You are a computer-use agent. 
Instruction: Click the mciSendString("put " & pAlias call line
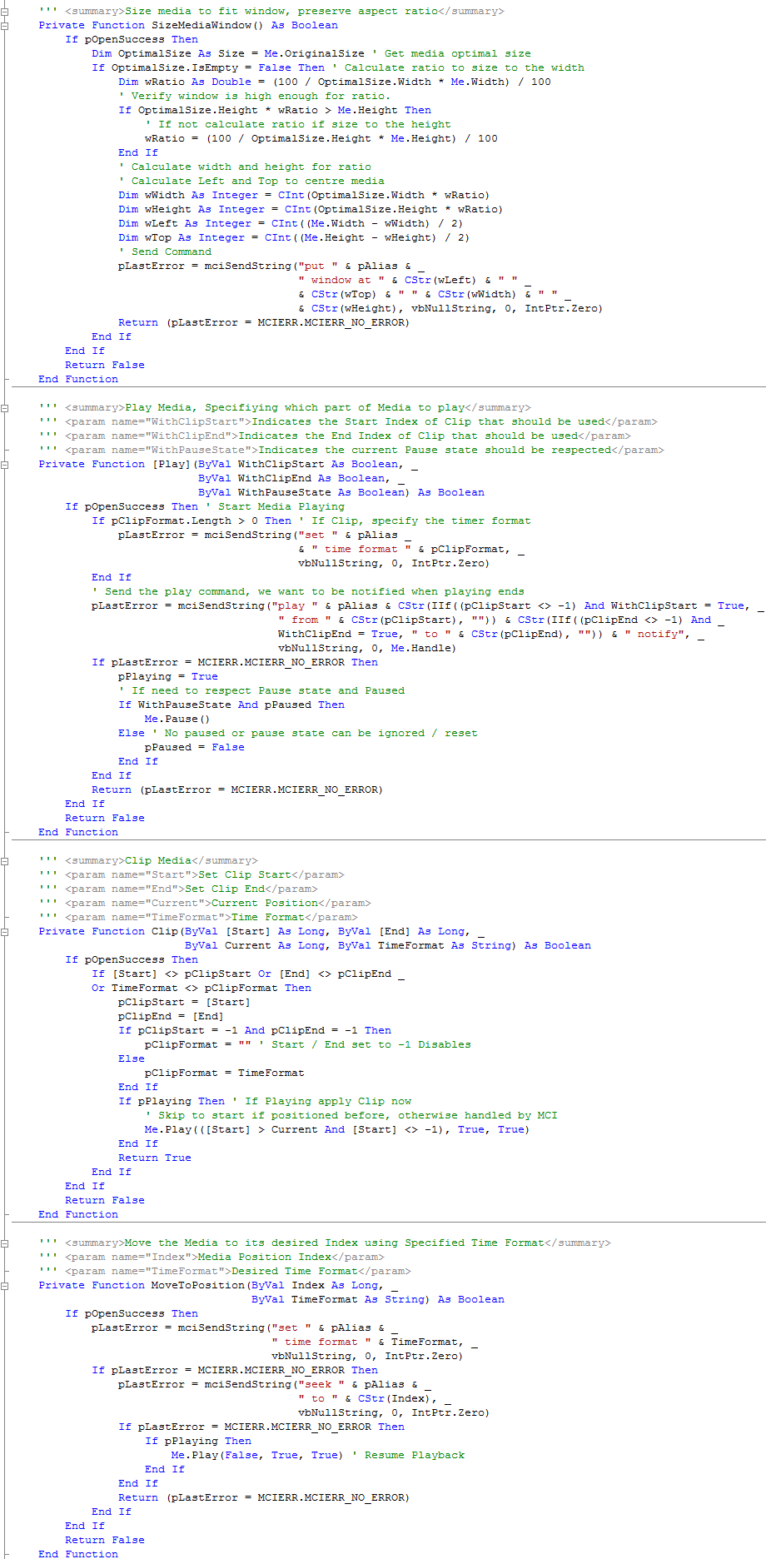pos(271,266)
